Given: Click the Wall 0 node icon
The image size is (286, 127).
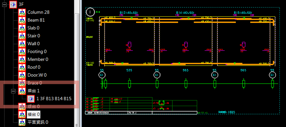Looking at the screenshot, I should pos(22,44).
